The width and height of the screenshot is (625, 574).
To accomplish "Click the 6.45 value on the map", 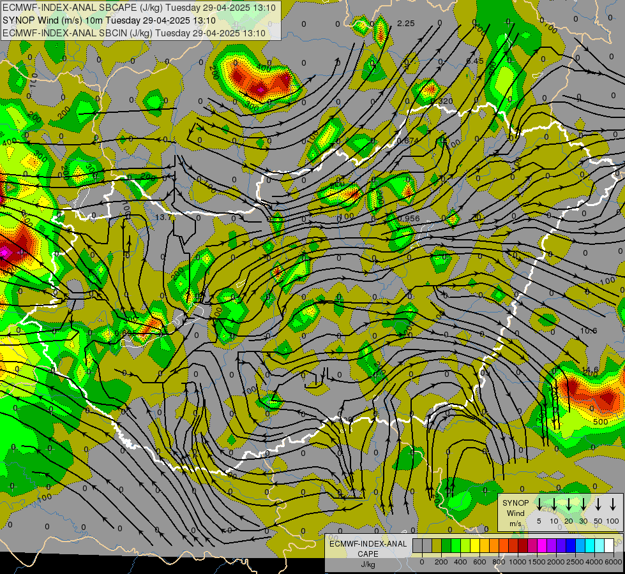I will pos(475,61).
